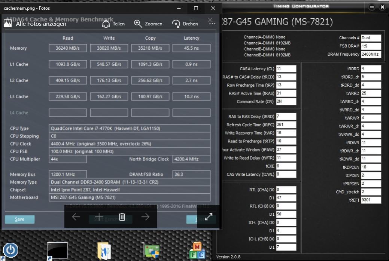Rotate the image with Drehen
This screenshot has width=389, height=261.
(x=185, y=24)
